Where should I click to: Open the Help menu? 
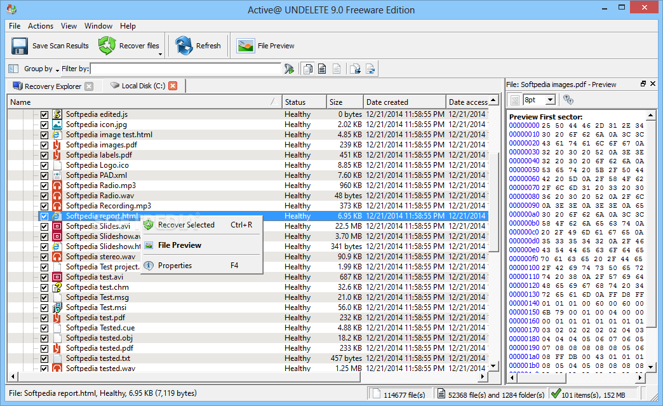click(x=128, y=26)
